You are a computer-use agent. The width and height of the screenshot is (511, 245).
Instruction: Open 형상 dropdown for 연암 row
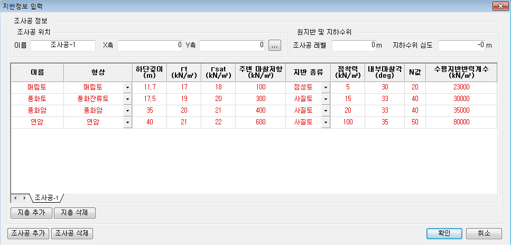[x=127, y=122]
